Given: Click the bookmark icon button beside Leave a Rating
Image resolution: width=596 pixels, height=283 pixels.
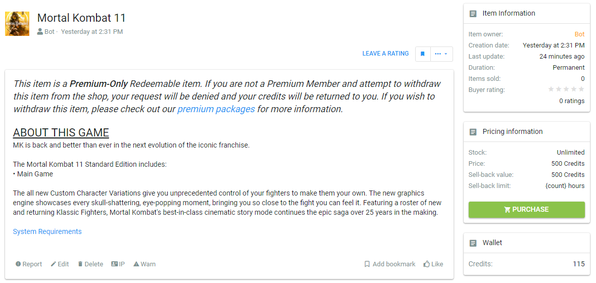Looking at the screenshot, I should [x=423, y=54].
